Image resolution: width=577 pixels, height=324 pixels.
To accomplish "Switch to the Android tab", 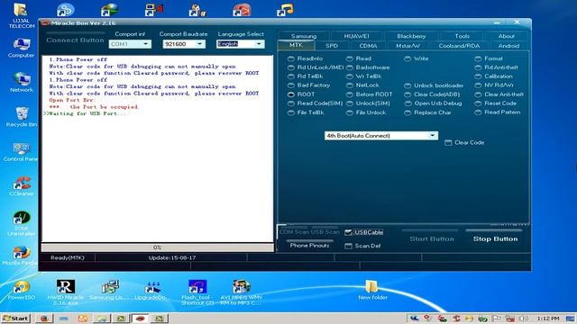I will click(508, 46).
